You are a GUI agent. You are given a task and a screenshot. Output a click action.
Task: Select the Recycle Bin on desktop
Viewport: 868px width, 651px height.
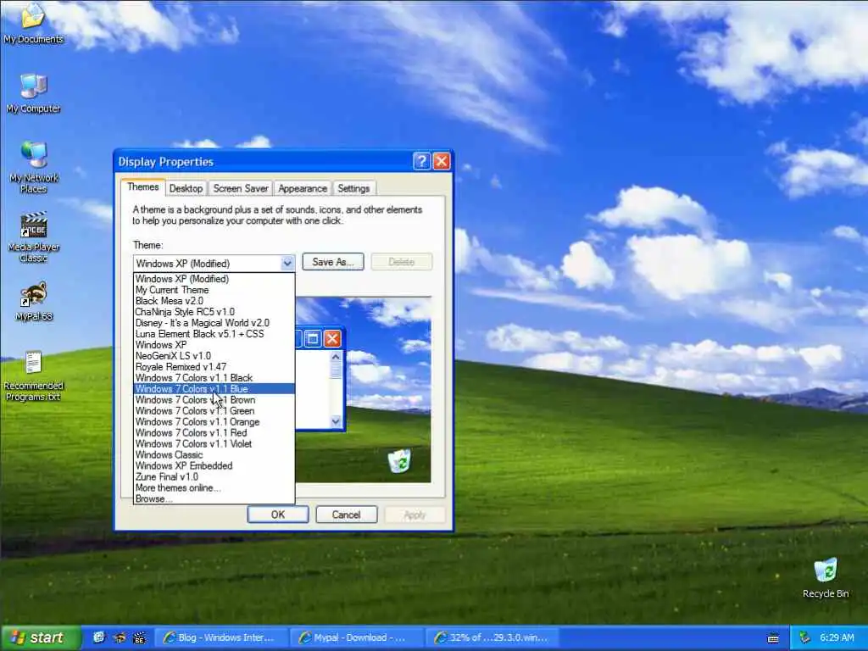[826, 578]
